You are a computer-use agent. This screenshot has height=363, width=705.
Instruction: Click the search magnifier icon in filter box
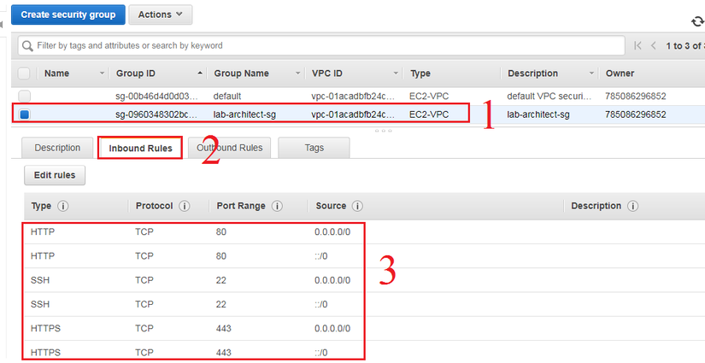pos(28,46)
